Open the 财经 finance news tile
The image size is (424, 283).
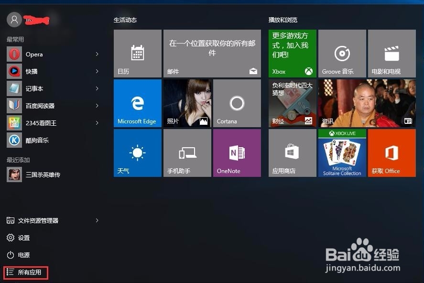(x=293, y=103)
